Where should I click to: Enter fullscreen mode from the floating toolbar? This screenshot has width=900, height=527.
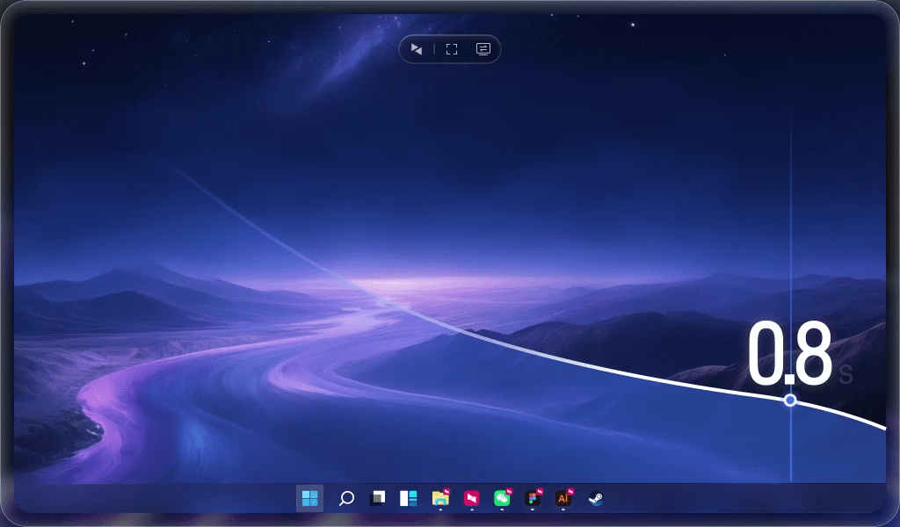[452, 49]
